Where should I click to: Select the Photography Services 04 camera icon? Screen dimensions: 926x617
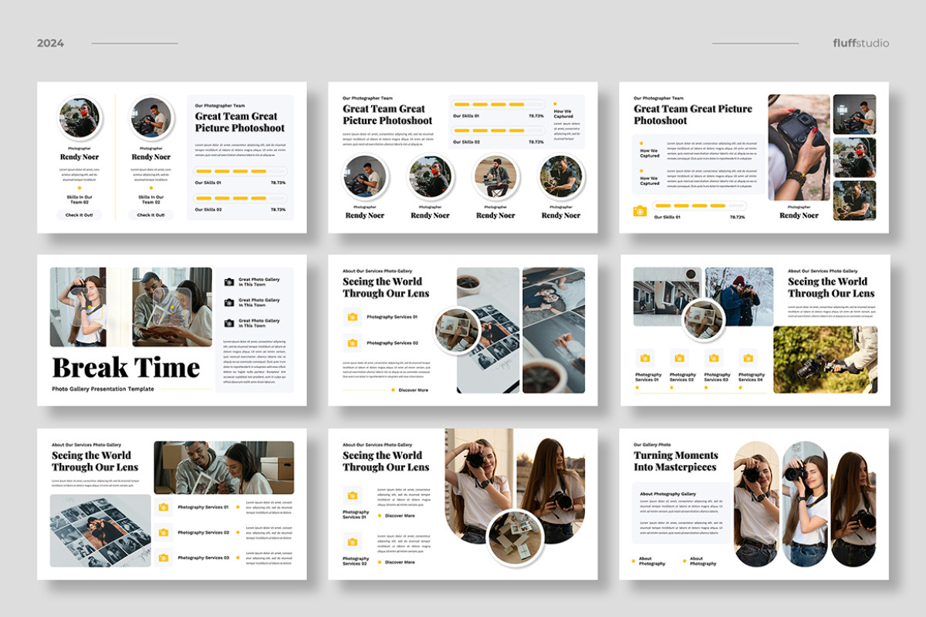[x=746, y=358]
